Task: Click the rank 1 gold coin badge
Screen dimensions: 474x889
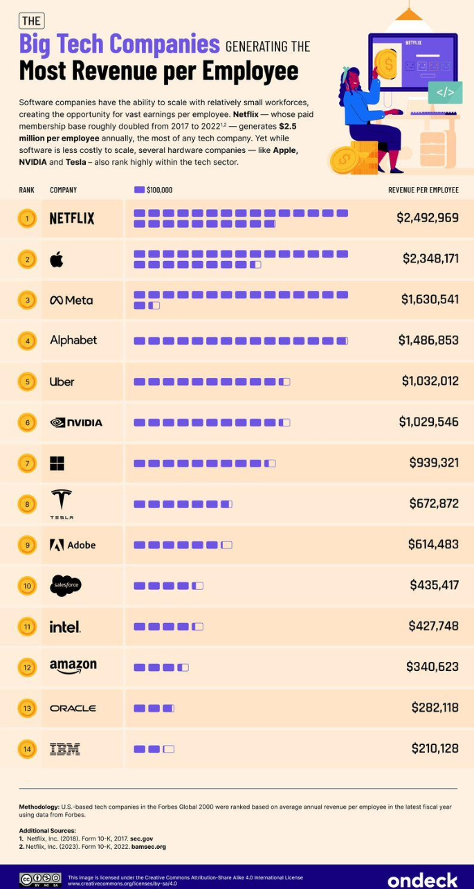Action: coord(27,219)
